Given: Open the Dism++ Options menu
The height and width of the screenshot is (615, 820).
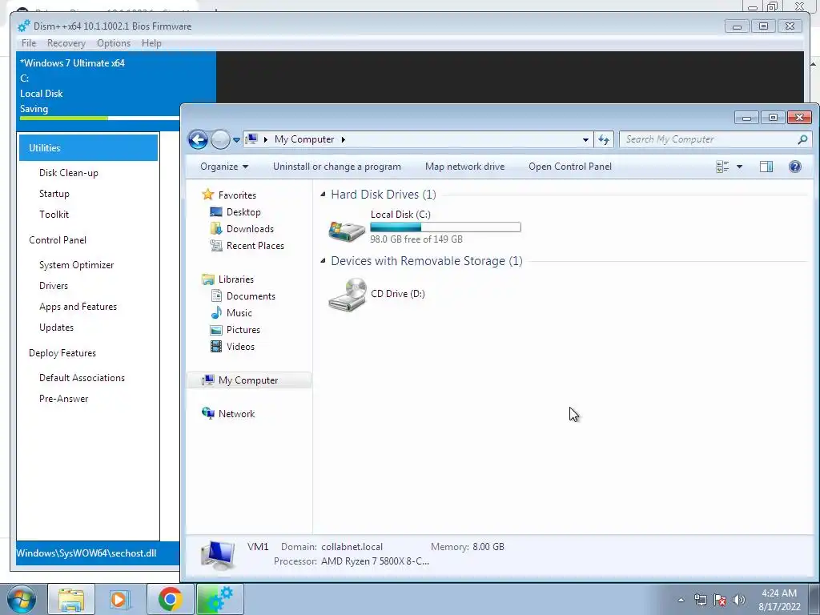Looking at the screenshot, I should 114,43.
